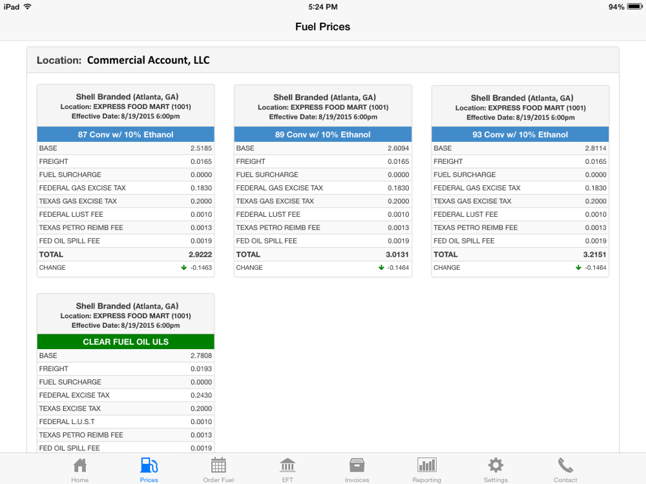
Task: Tap the battery status icon
Action: [x=634, y=6]
